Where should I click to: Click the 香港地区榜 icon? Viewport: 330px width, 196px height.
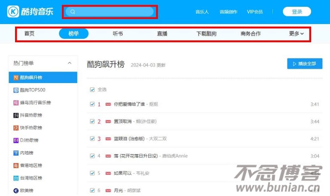pos(16,165)
